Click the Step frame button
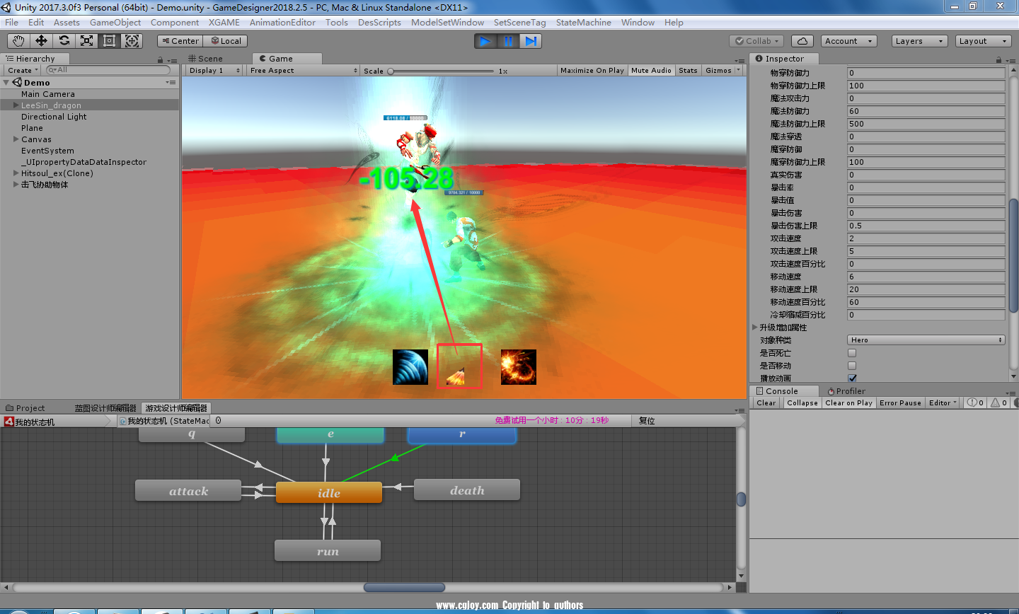 (531, 41)
